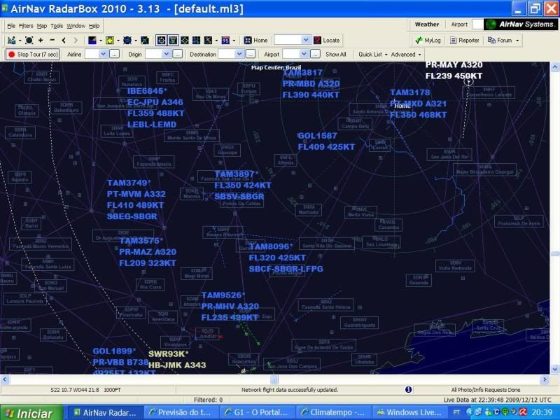Image resolution: width=560 pixels, height=420 pixels.
Task: Expand the Forum dropdown arrow
Action: (x=517, y=41)
